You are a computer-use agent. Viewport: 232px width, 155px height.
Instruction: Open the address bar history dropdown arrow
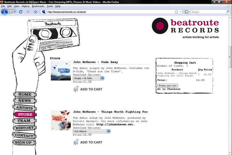tap(181, 12)
